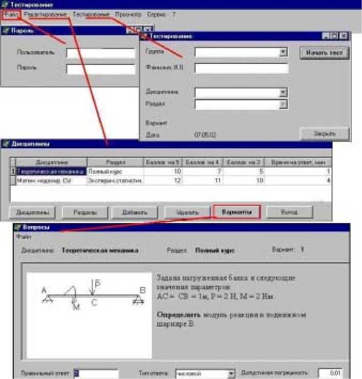Click the Пароль window title icon
The image size is (362, 379).
point(5,31)
